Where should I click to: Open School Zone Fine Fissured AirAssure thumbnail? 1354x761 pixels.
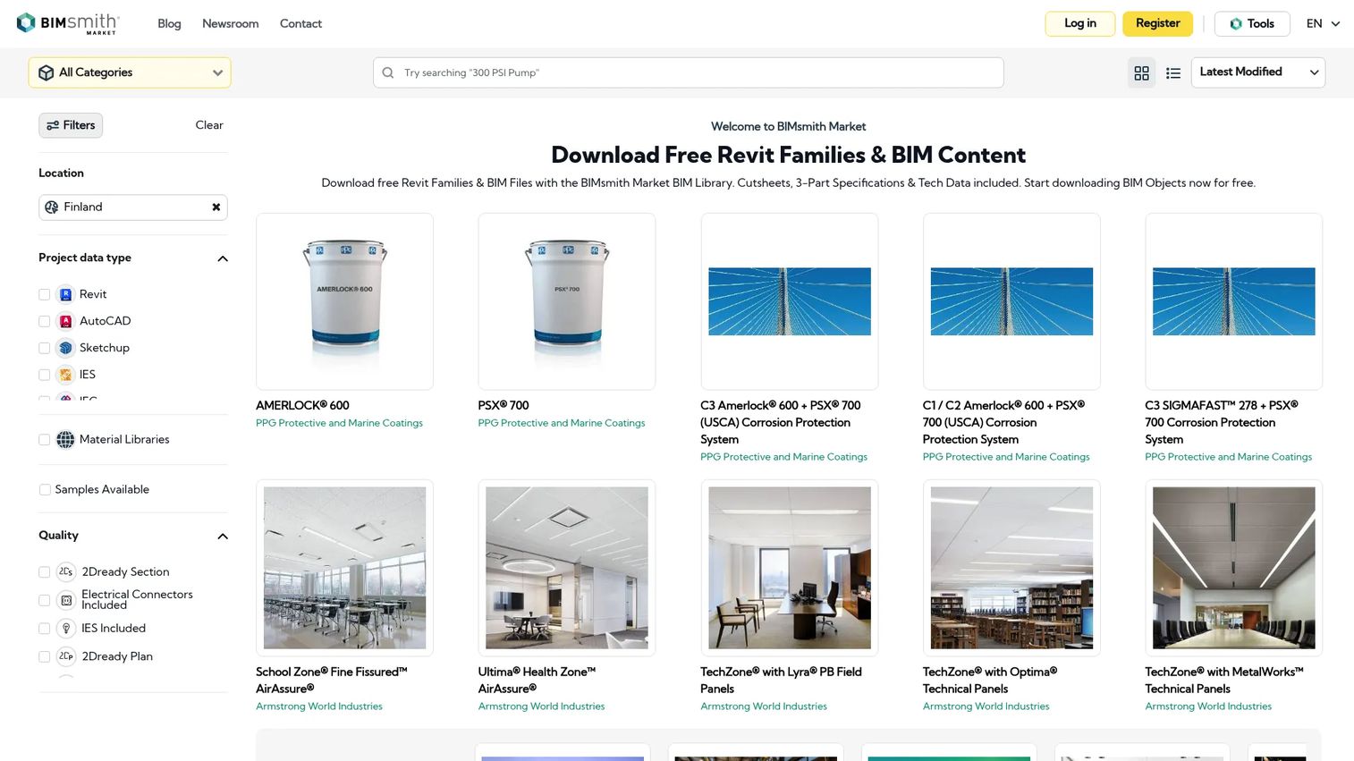click(344, 568)
